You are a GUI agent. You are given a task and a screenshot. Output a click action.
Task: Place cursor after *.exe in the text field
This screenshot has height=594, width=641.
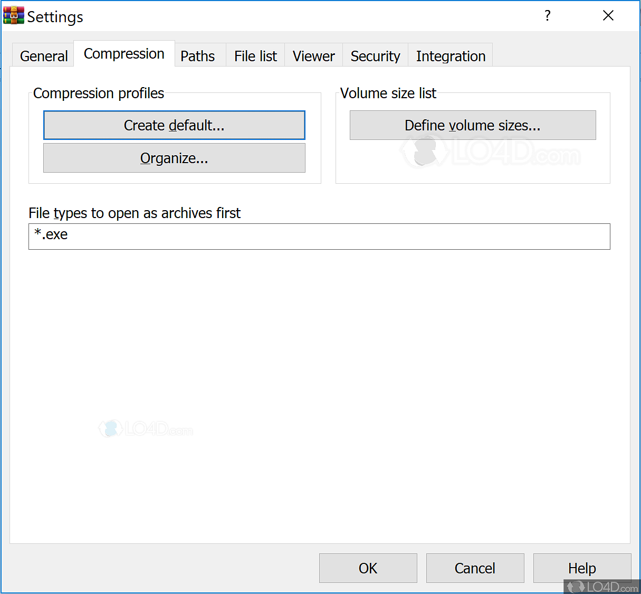click(x=71, y=236)
